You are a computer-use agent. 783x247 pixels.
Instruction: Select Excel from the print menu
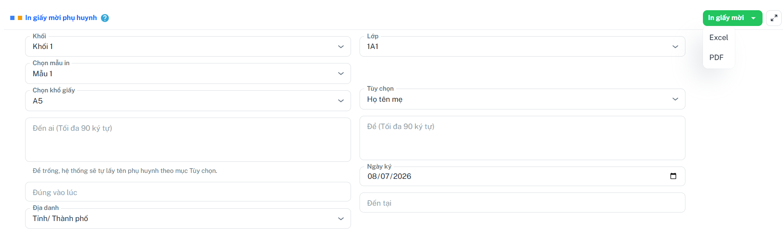[x=719, y=37]
